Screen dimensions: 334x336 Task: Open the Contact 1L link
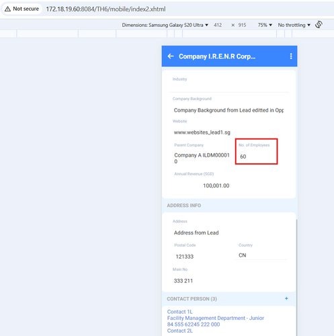click(x=180, y=312)
